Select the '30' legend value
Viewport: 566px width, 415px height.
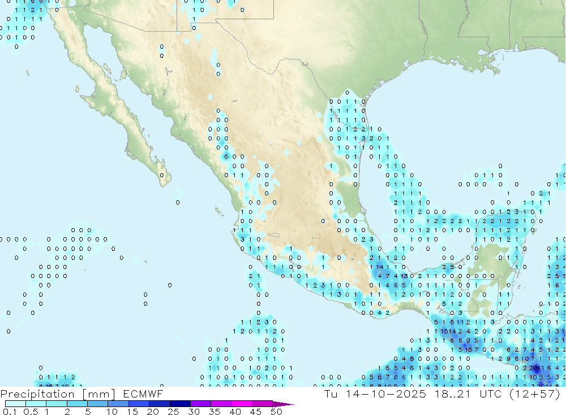click(194, 412)
